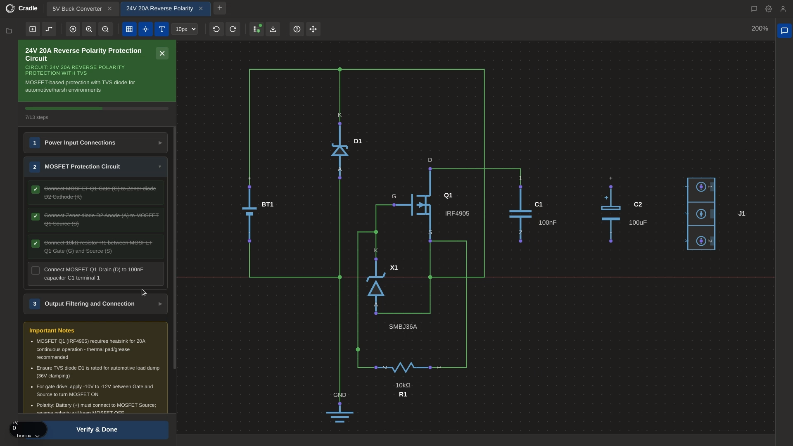Image resolution: width=793 pixels, height=446 pixels.
Task: Click the Zoom Out magnifier icon
Action: pyautogui.click(x=105, y=29)
